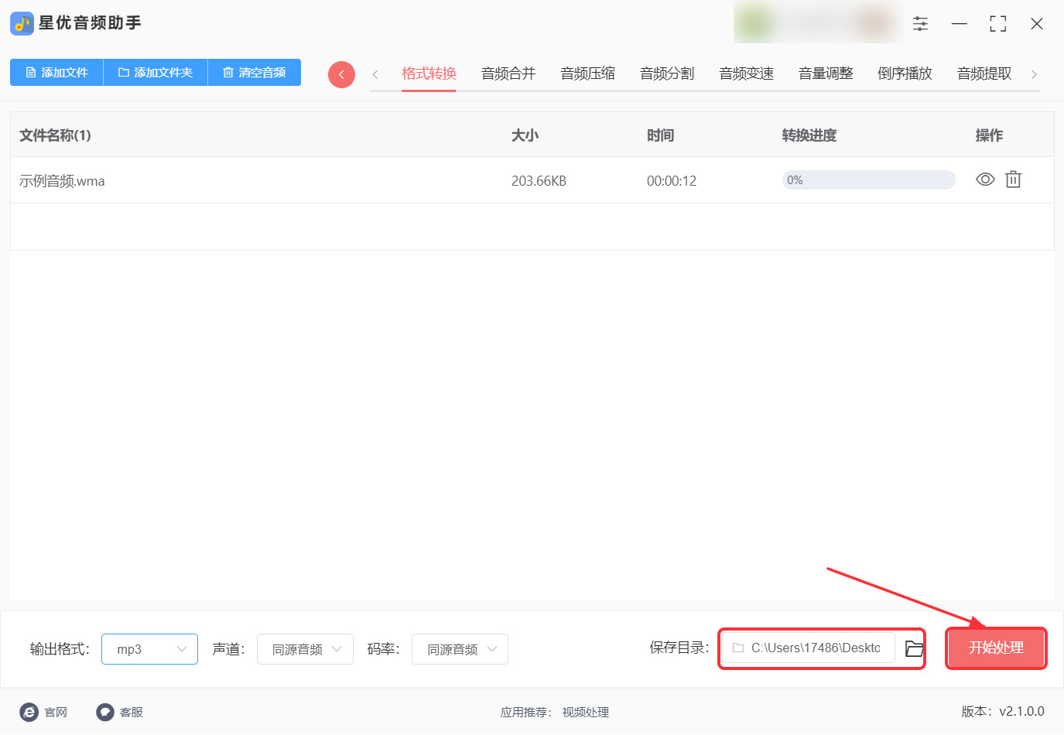
Task: Click the 时间 column header
Action: click(660, 135)
